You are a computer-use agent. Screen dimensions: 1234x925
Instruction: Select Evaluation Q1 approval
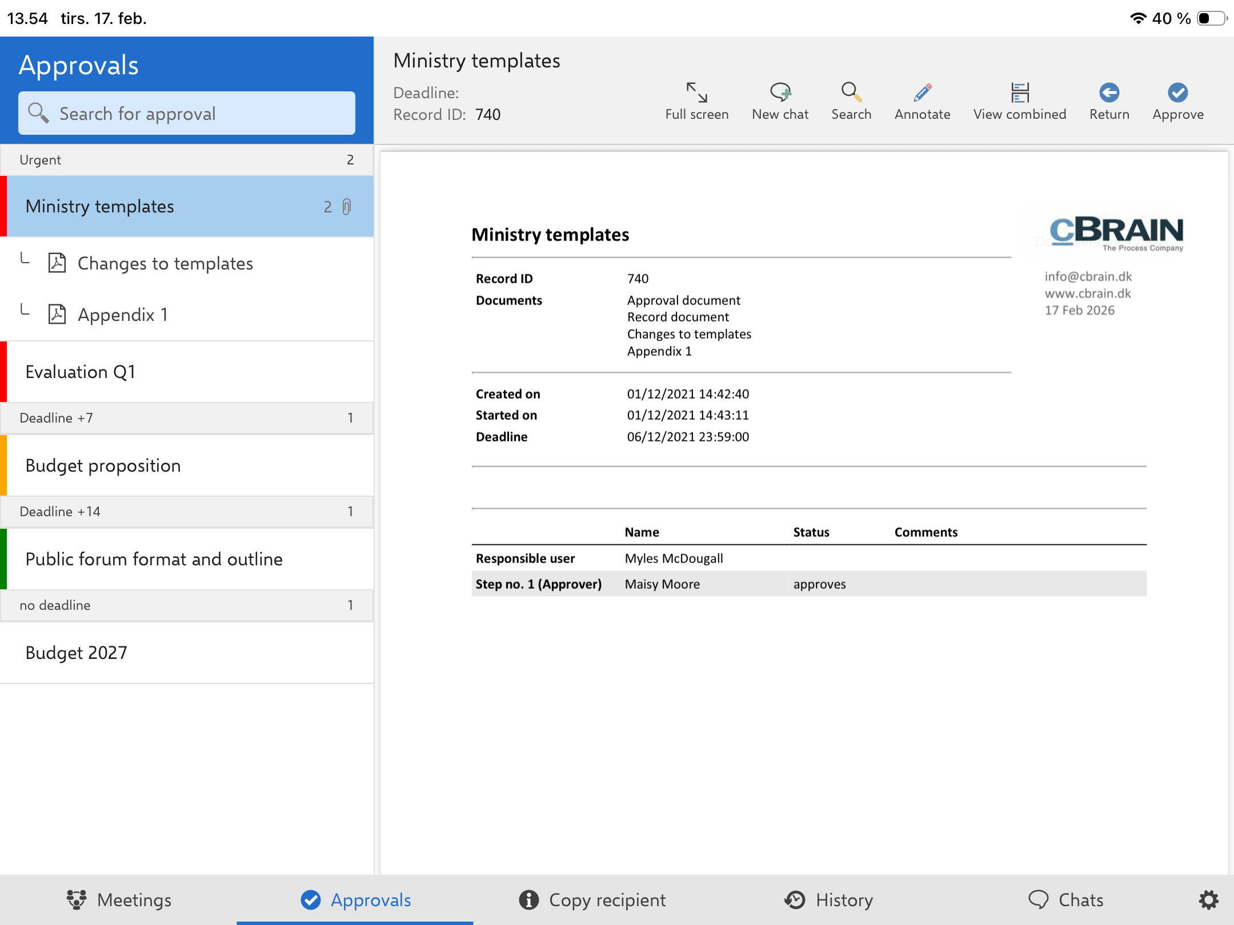187,372
